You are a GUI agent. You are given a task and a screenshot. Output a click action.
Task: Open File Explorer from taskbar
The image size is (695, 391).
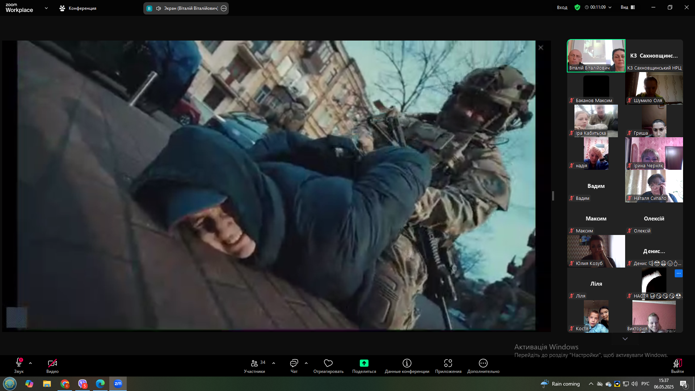47,384
